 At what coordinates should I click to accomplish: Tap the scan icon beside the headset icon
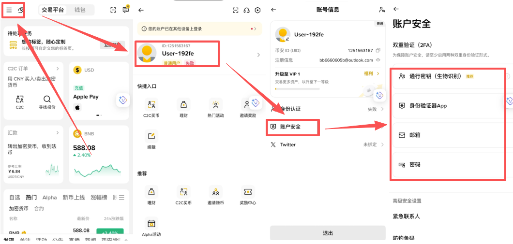coord(236,10)
